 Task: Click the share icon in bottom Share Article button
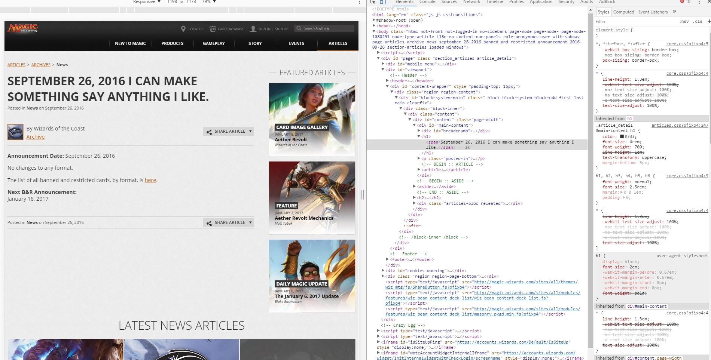209,223
